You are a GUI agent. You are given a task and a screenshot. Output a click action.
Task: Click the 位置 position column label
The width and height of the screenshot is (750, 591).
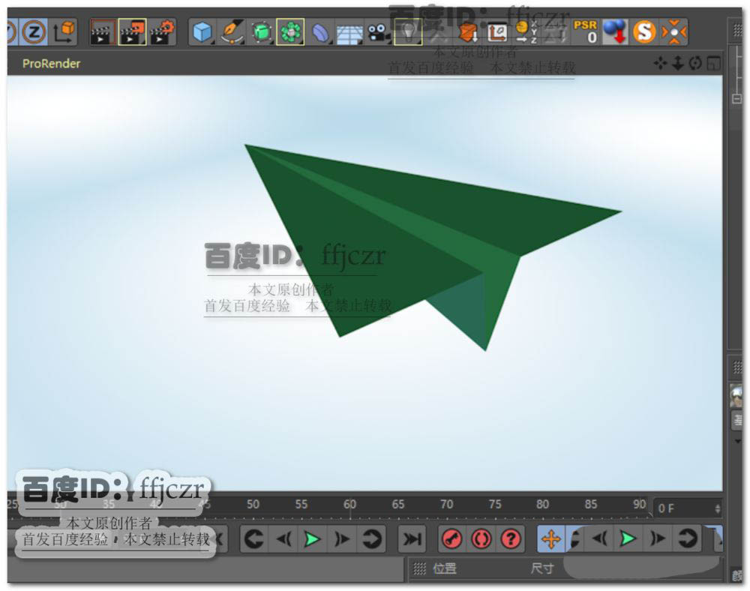point(444,568)
